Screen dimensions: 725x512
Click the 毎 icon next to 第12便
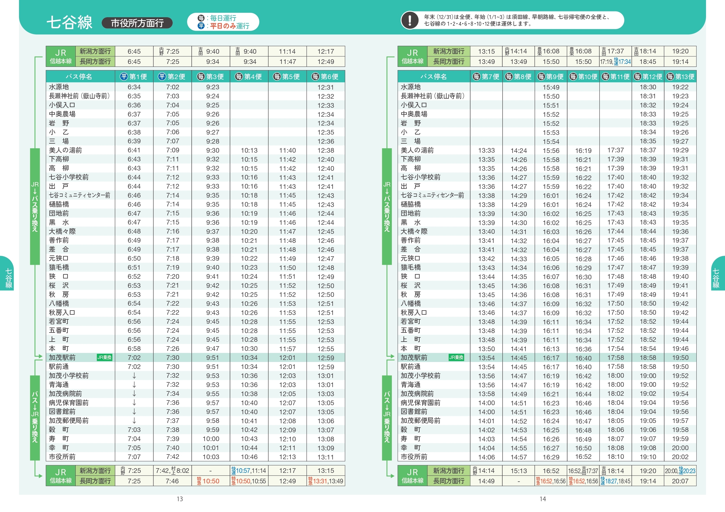[x=637, y=77]
